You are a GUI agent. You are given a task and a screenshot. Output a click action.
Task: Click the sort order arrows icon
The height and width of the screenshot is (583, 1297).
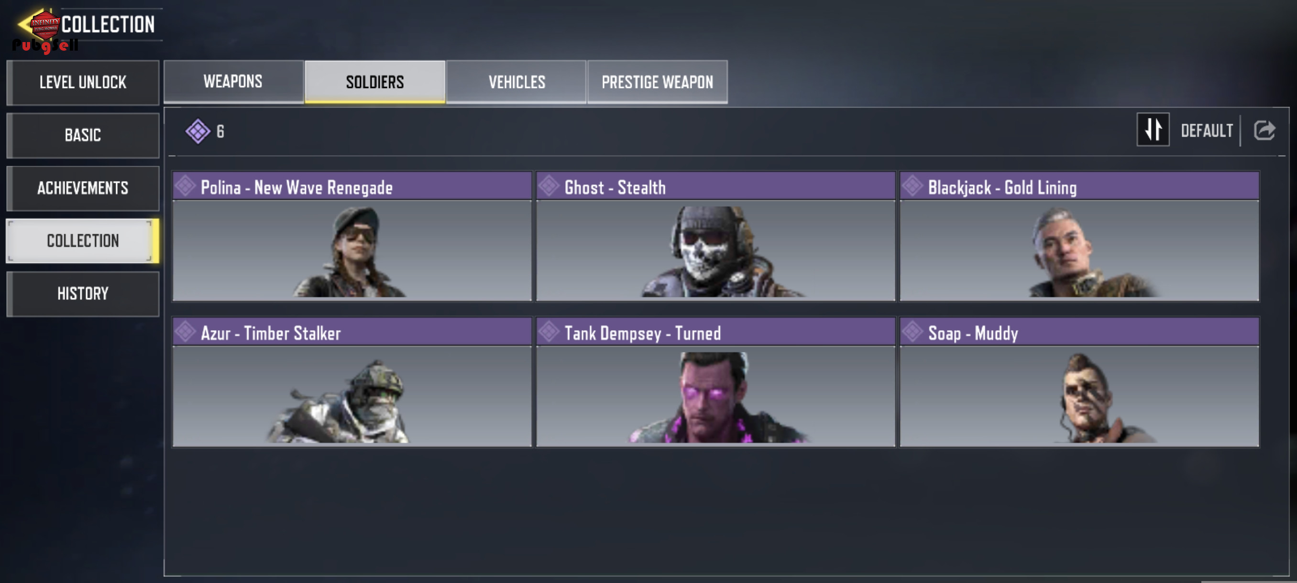(1153, 130)
